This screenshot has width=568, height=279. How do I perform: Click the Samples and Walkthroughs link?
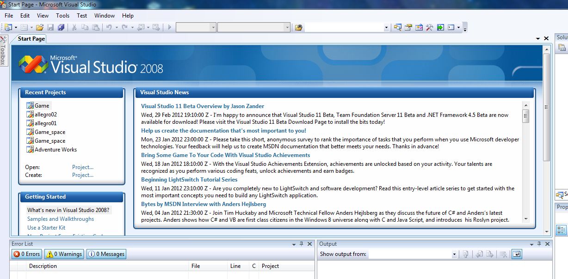(x=61, y=219)
